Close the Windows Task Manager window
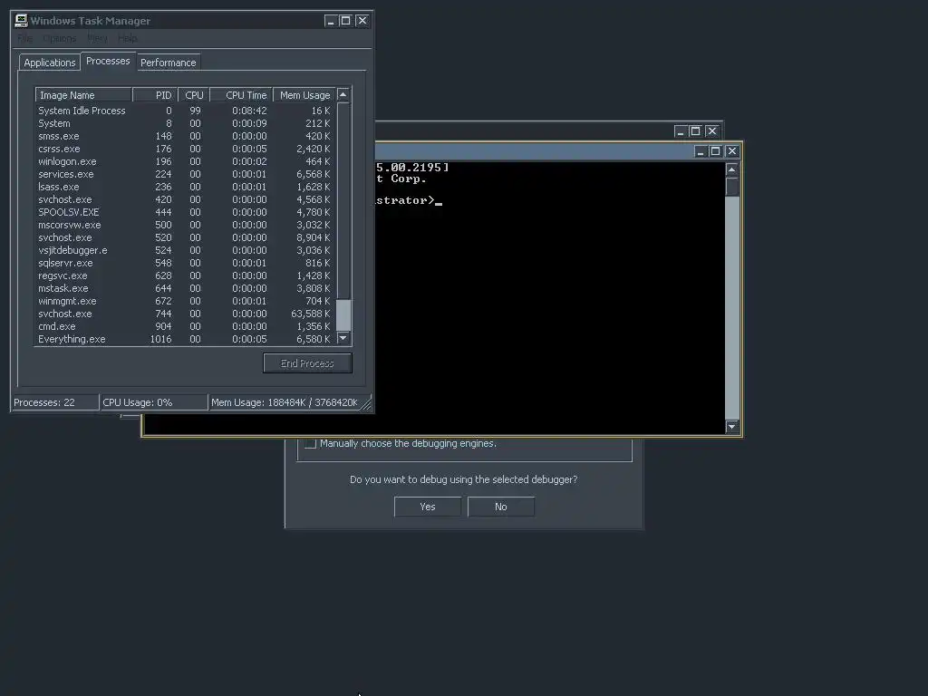 (x=362, y=21)
